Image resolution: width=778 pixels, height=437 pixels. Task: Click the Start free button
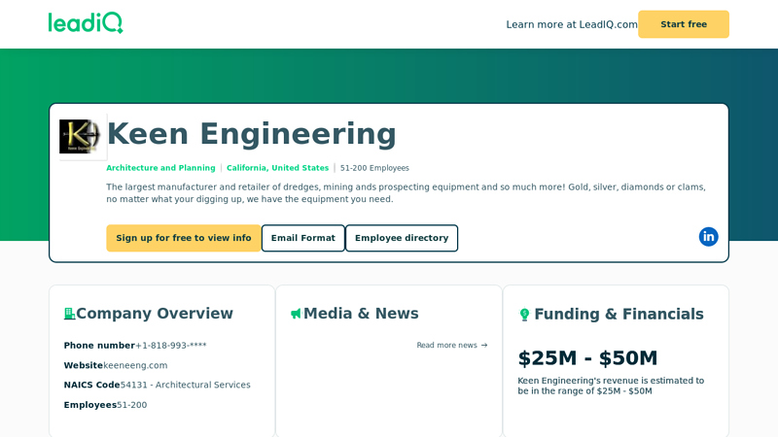(684, 24)
